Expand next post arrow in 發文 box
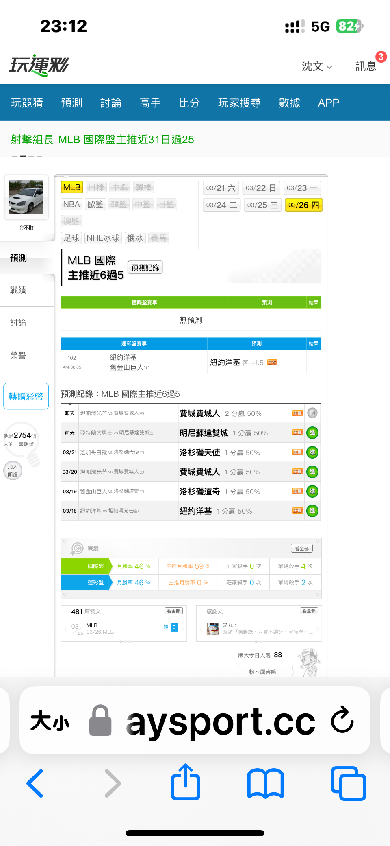The image size is (390, 846). pyautogui.click(x=182, y=629)
